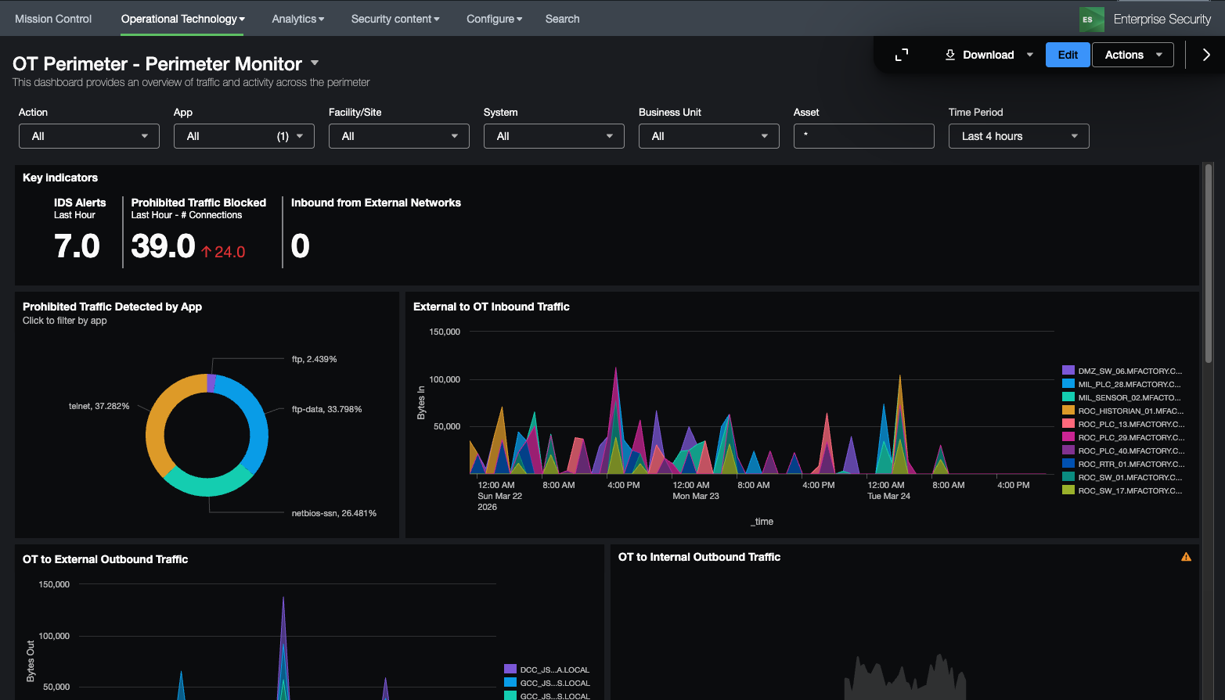The image size is (1225, 700).
Task: Open the Download options caret
Action: pos(1029,55)
